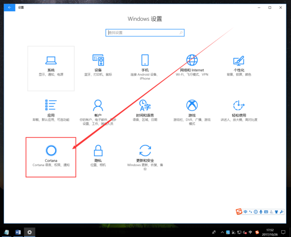The width and height of the screenshot is (291, 237).
Task: Open the first app on the taskbar
Action: (x=6, y=232)
